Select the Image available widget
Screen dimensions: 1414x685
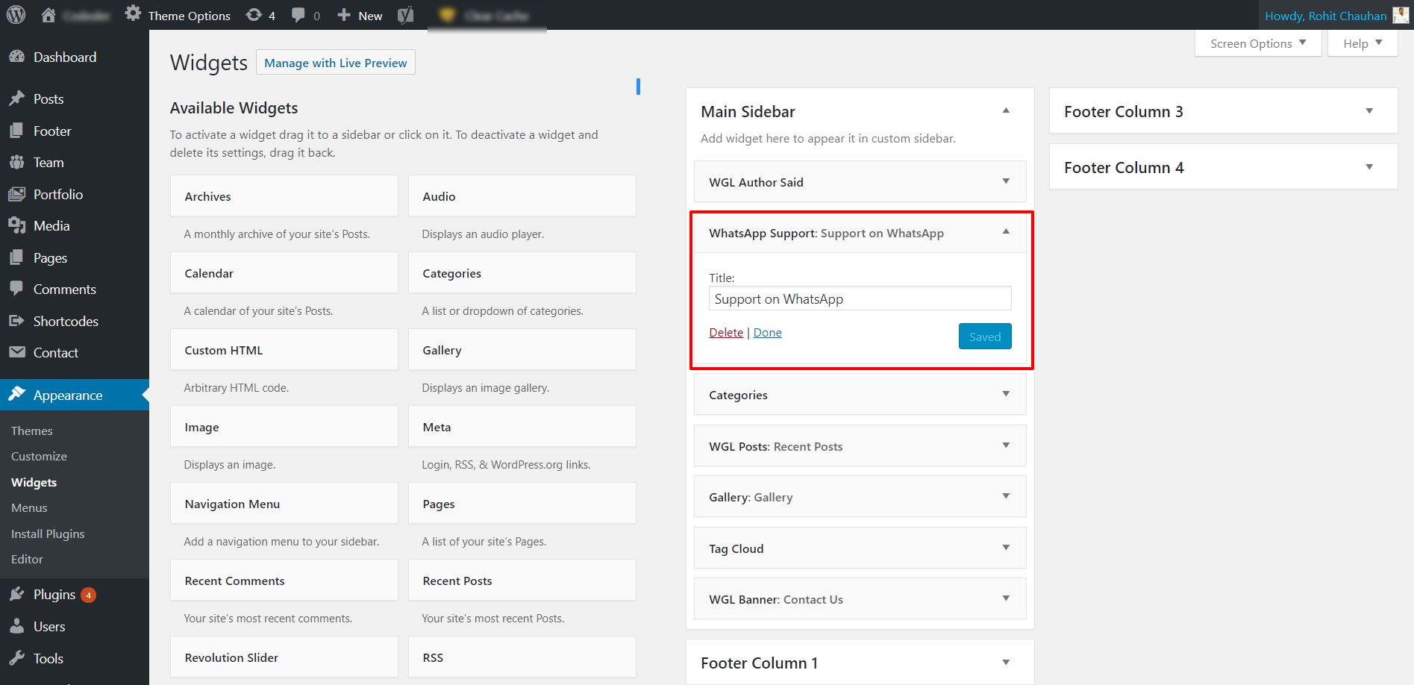284,427
